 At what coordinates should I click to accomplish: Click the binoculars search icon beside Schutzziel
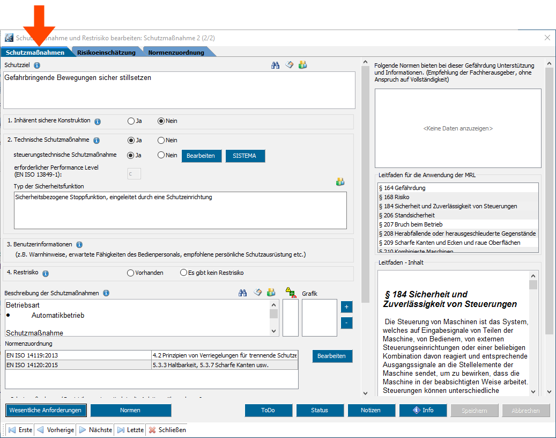(276, 65)
